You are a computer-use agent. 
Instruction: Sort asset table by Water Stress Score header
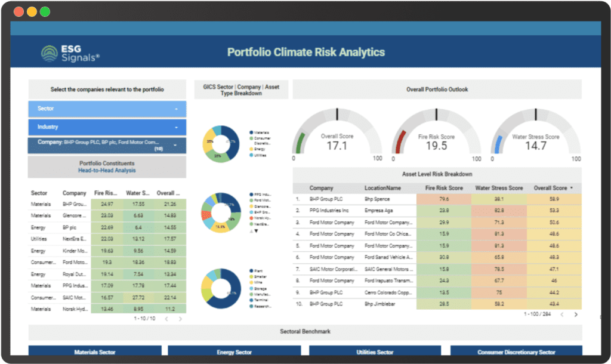point(499,188)
